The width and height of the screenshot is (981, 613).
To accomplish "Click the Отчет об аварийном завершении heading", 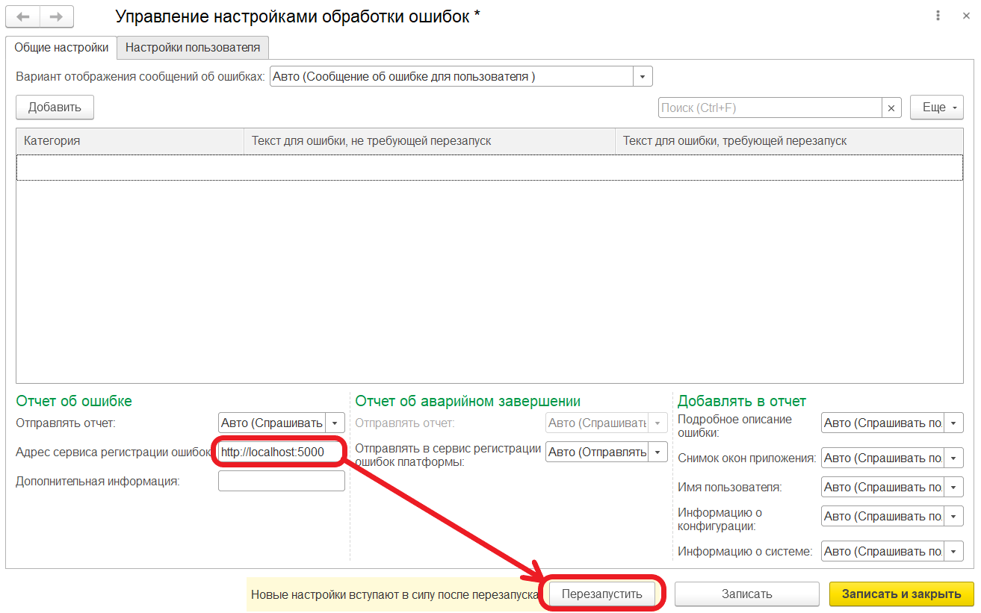I will 468,401.
